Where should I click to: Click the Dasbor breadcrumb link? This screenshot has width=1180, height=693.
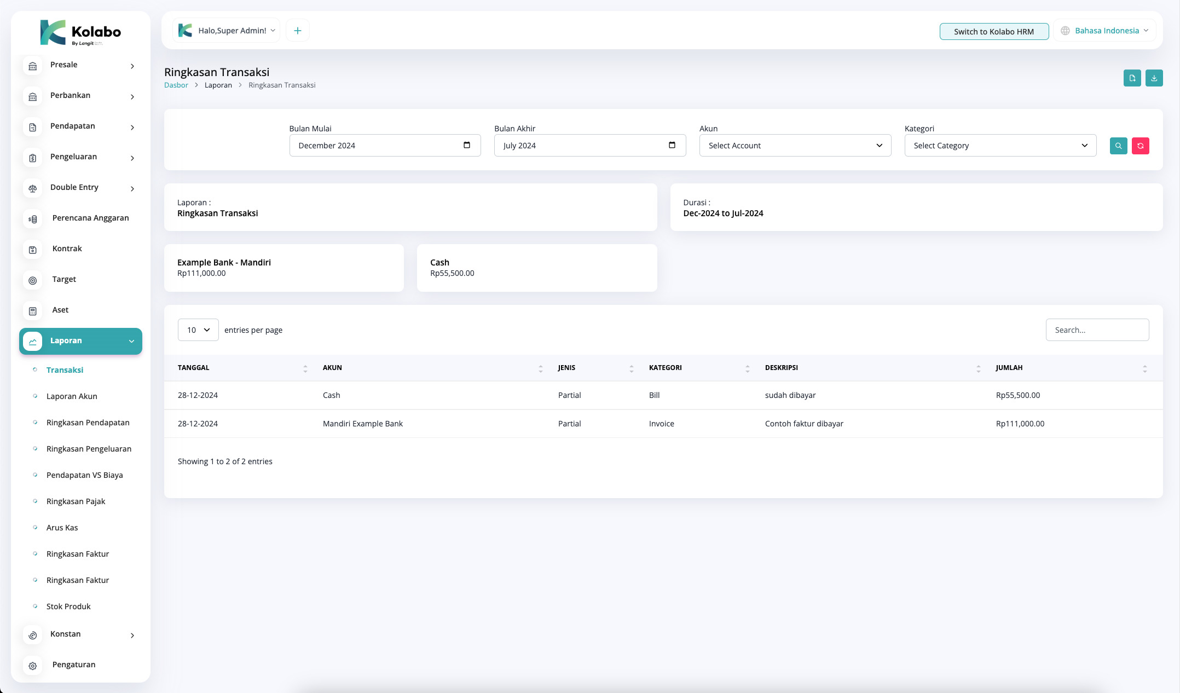[176, 85]
